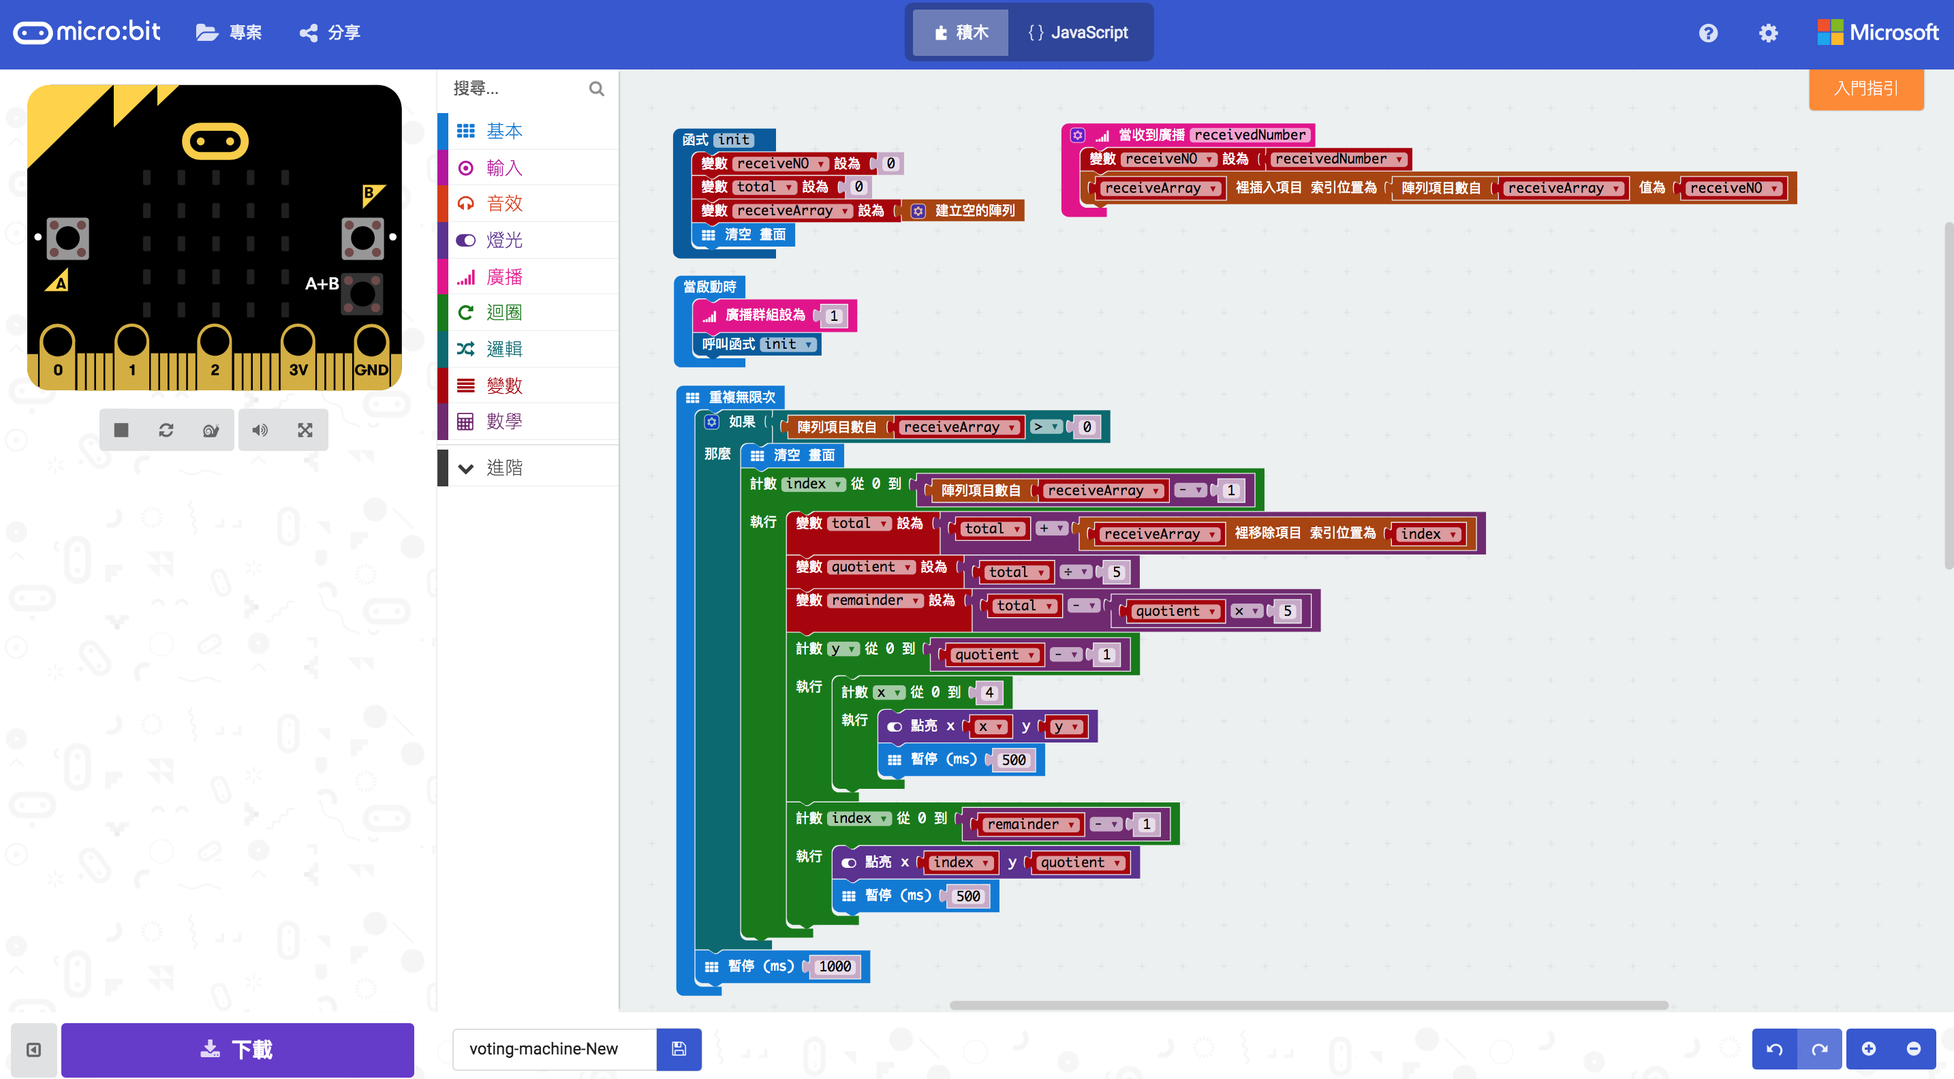Open init function call dropdown
The width and height of the screenshot is (1954, 1079).
[788, 344]
